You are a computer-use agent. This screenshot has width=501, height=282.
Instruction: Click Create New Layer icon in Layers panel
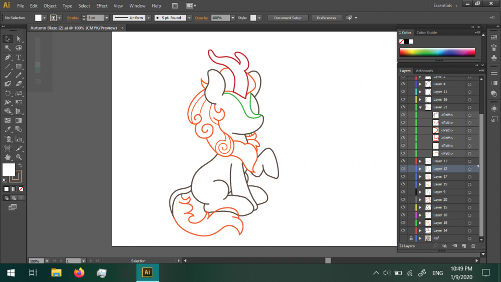[464, 246]
